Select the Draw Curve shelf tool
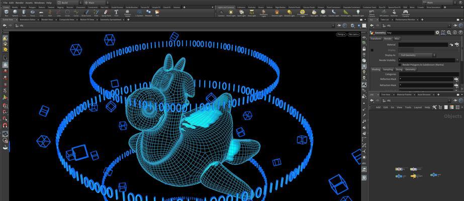 tap(86, 13)
